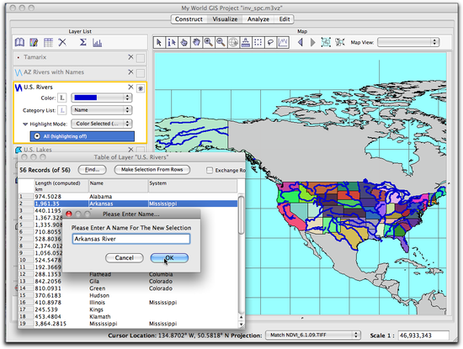Image resolution: width=463 pixels, height=349 pixels.
Task: Open the layer table icon
Action: click(48, 43)
